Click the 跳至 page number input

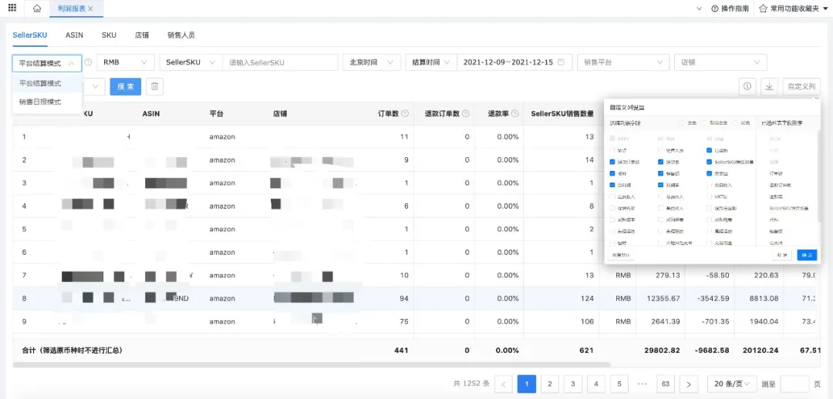[x=794, y=384]
